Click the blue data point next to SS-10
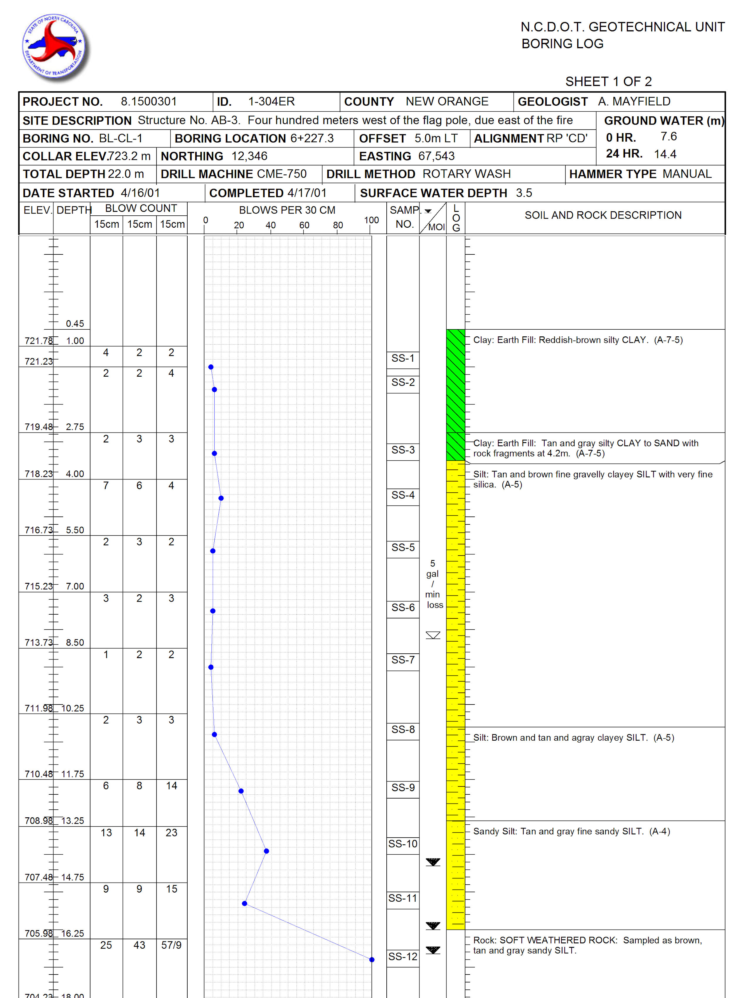 [266, 851]
